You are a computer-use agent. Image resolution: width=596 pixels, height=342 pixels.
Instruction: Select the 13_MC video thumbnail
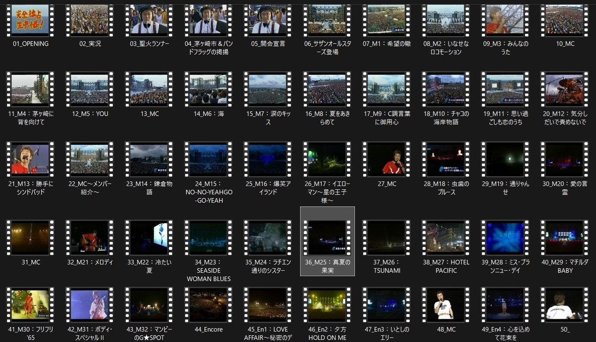pyautogui.click(x=149, y=89)
